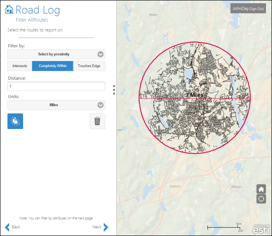Click the trash can delete icon
This screenshot has width=272, height=236.
(97, 121)
